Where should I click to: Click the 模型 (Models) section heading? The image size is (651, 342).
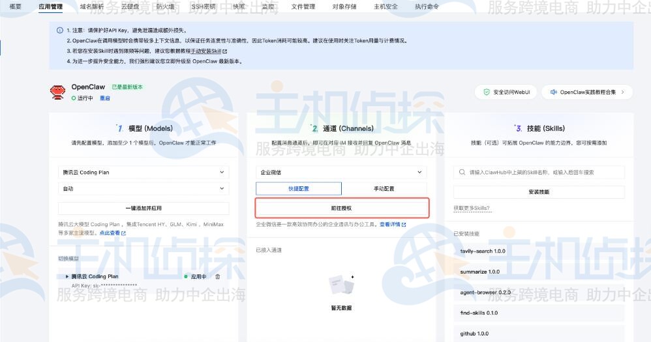[x=150, y=128]
